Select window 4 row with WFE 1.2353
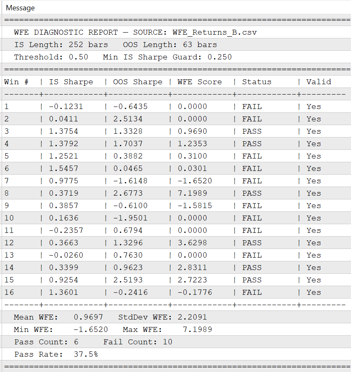This screenshot has width=351, height=372. 176,144
